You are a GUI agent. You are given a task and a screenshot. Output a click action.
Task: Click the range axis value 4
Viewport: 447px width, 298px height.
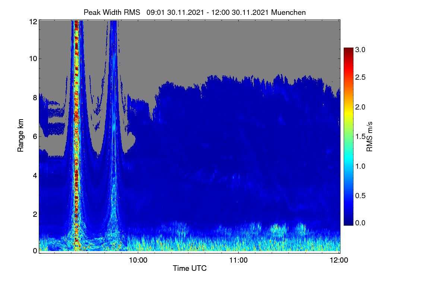(x=35, y=175)
